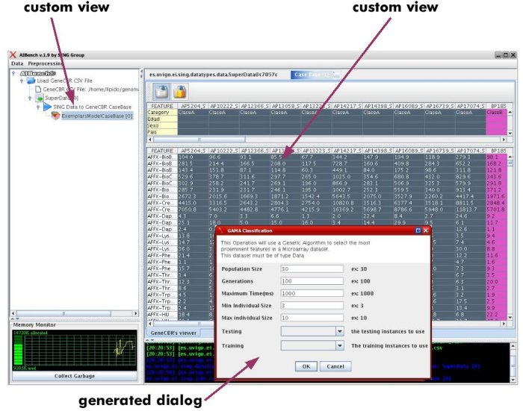523x411 pixels.
Task: Open the Training instances dropdown
Action: pos(339,345)
